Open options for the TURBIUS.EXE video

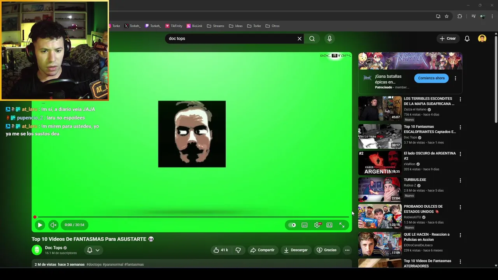[x=460, y=180]
